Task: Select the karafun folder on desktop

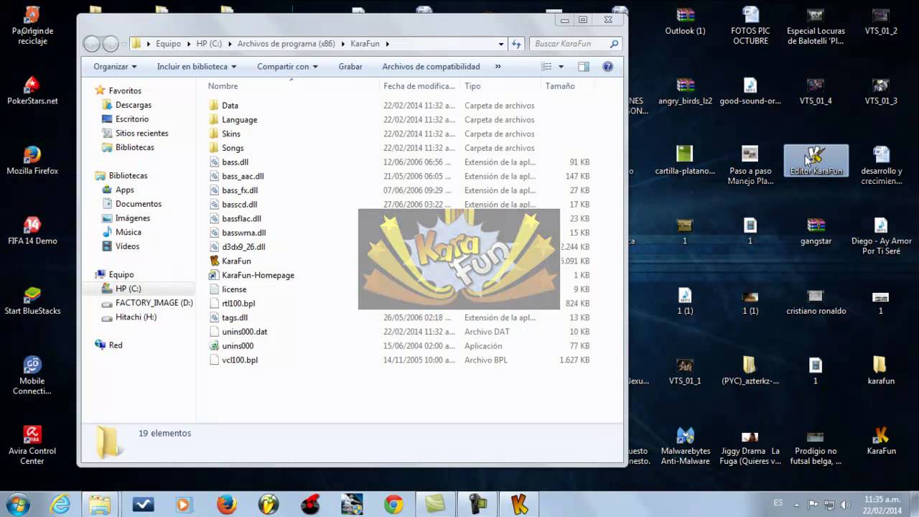Action: click(880, 370)
